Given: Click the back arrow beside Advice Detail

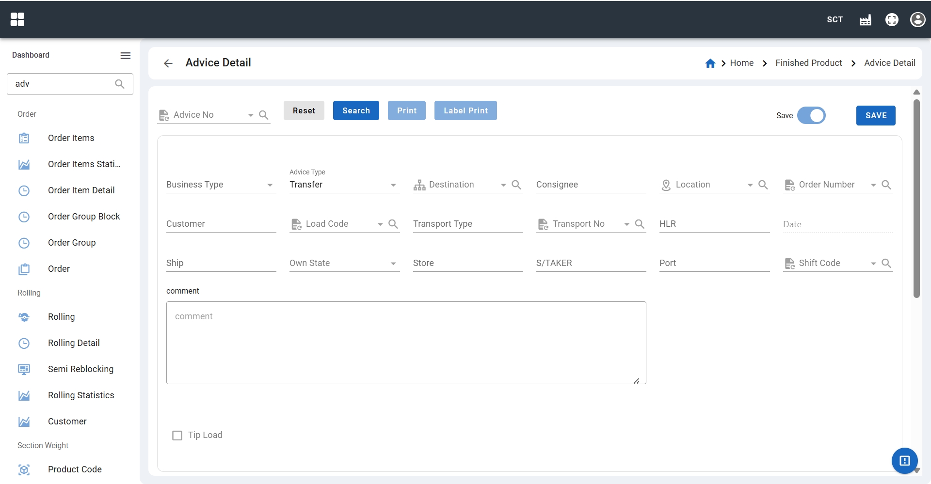Looking at the screenshot, I should point(168,63).
